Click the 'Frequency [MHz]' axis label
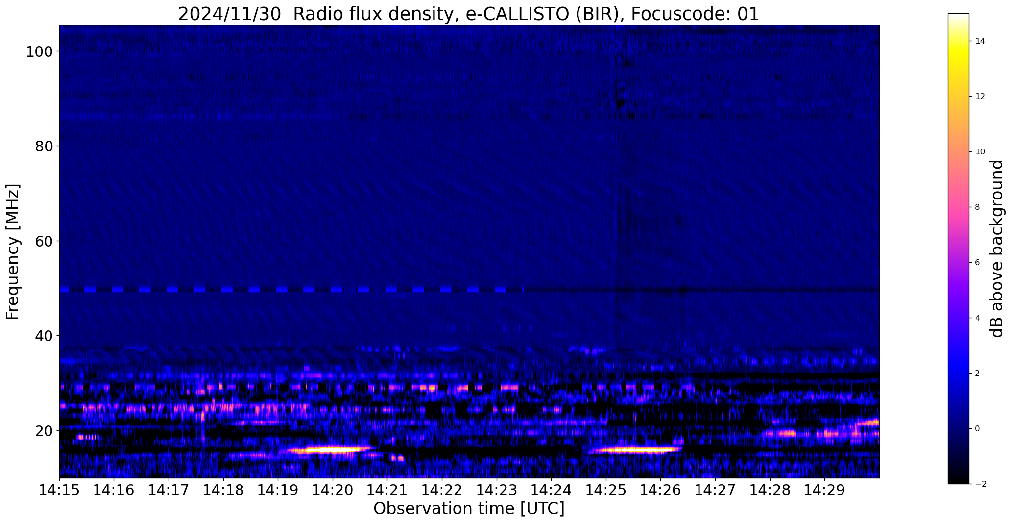This screenshot has width=1012, height=523. coord(13,251)
